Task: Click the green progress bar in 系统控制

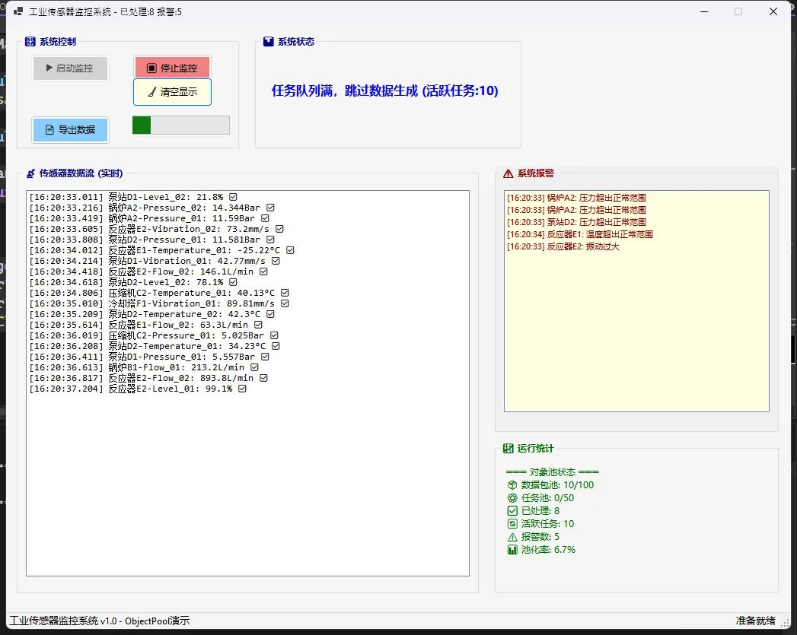Action: (x=181, y=125)
